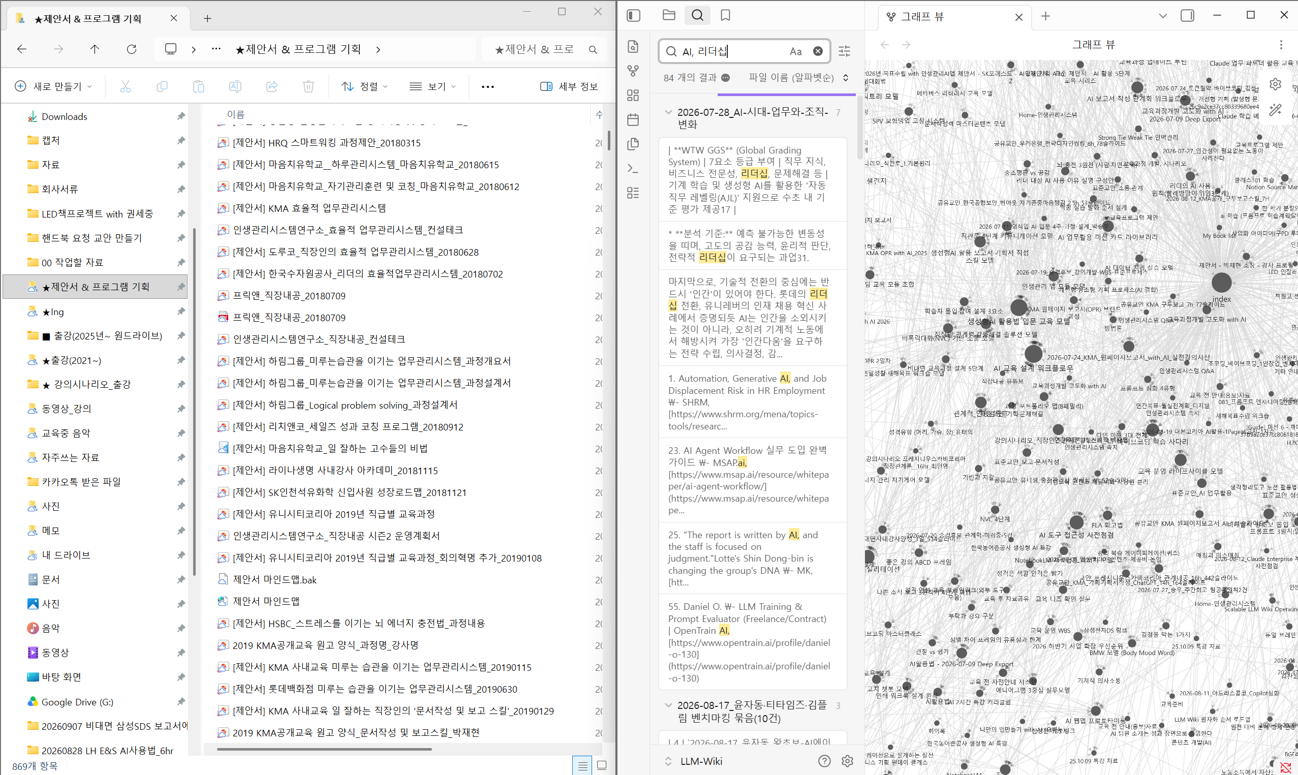Sort files by 이름 column header
1298x775 pixels.
pyautogui.click(x=235, y=114)
